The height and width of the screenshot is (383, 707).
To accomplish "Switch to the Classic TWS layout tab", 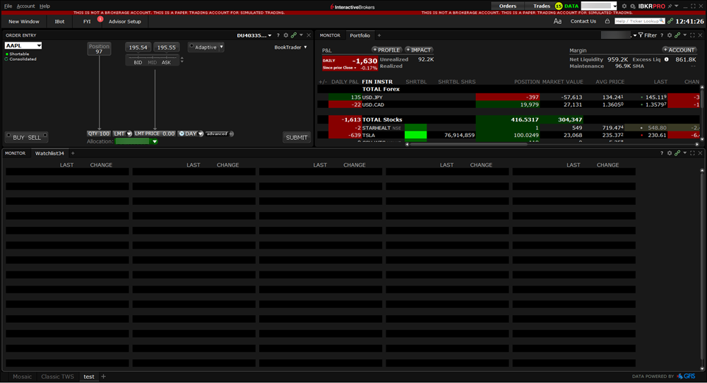I will [x=57, y=376].
